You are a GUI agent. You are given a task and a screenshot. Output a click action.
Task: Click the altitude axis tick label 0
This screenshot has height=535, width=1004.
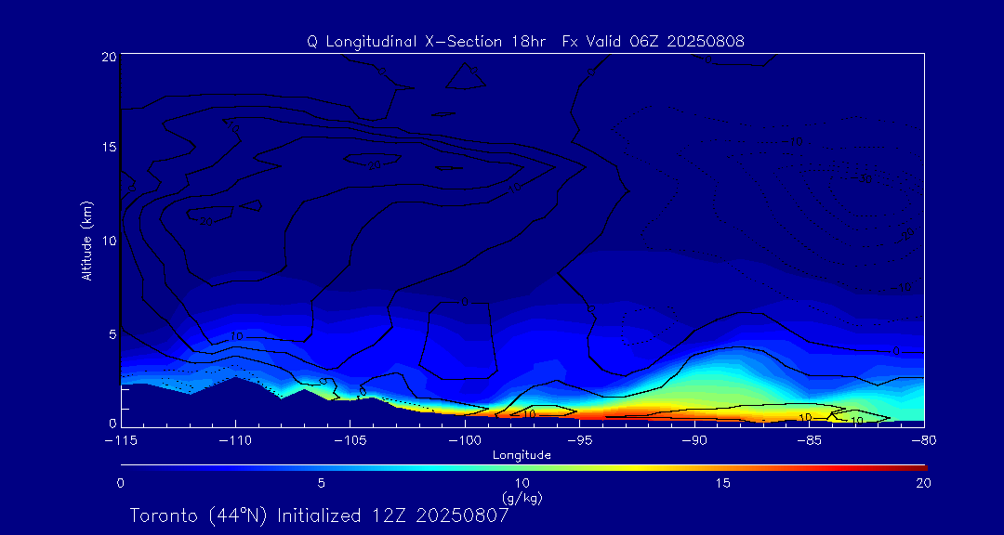112,424
